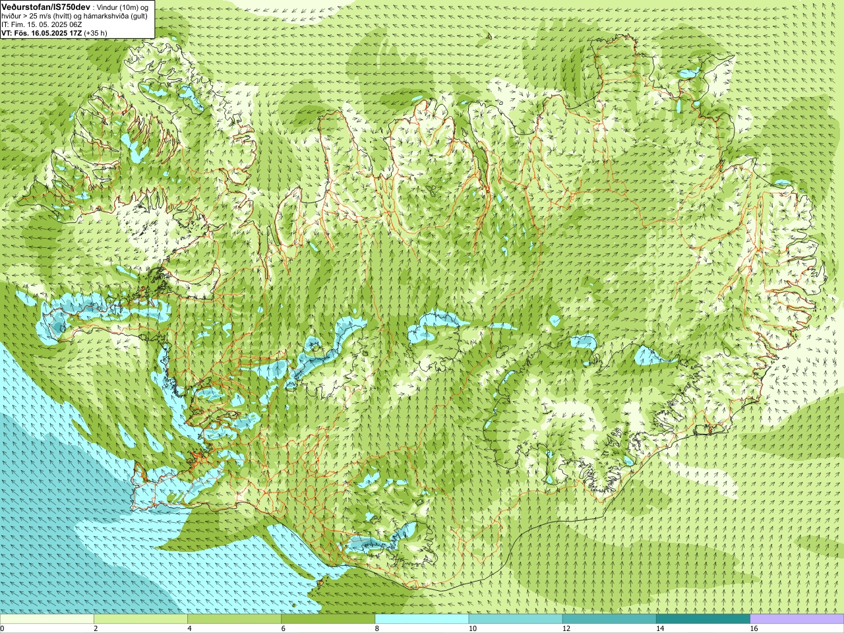Click the pale yellow 0–2 legend swatch
844x633 pixels.
click(x=47, y=619)
